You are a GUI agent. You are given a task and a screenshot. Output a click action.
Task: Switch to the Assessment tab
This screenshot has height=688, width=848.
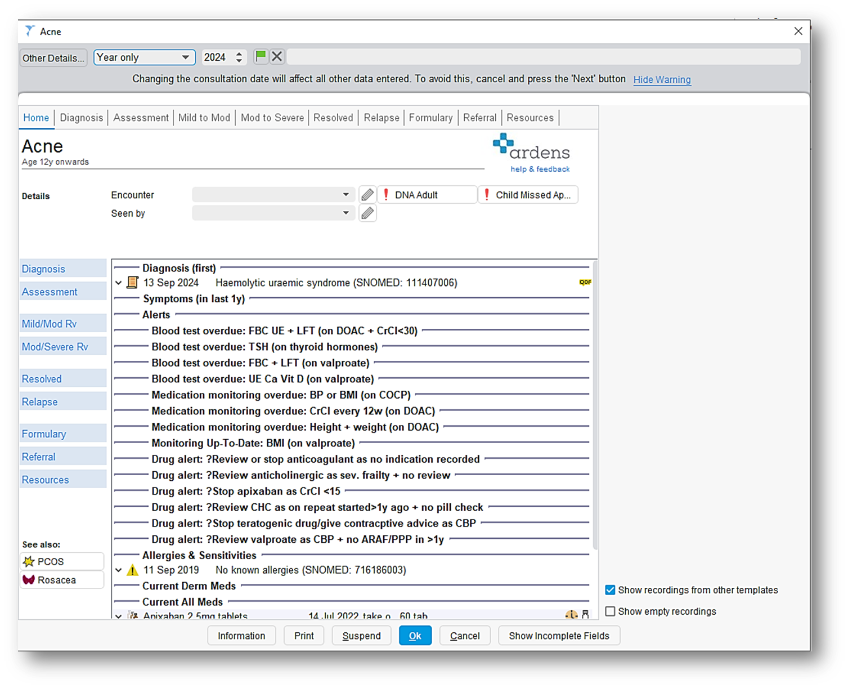141,118
